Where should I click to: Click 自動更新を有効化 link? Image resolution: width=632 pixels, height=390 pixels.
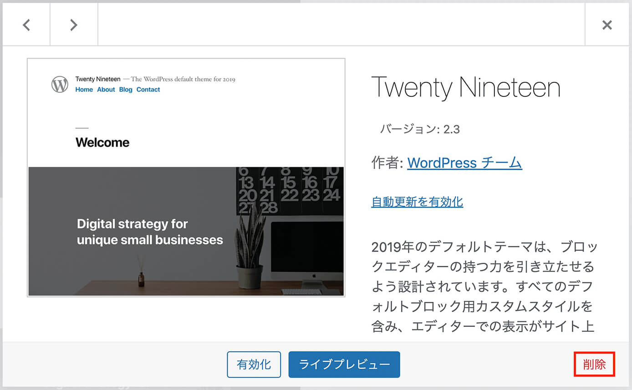point(417,201)
